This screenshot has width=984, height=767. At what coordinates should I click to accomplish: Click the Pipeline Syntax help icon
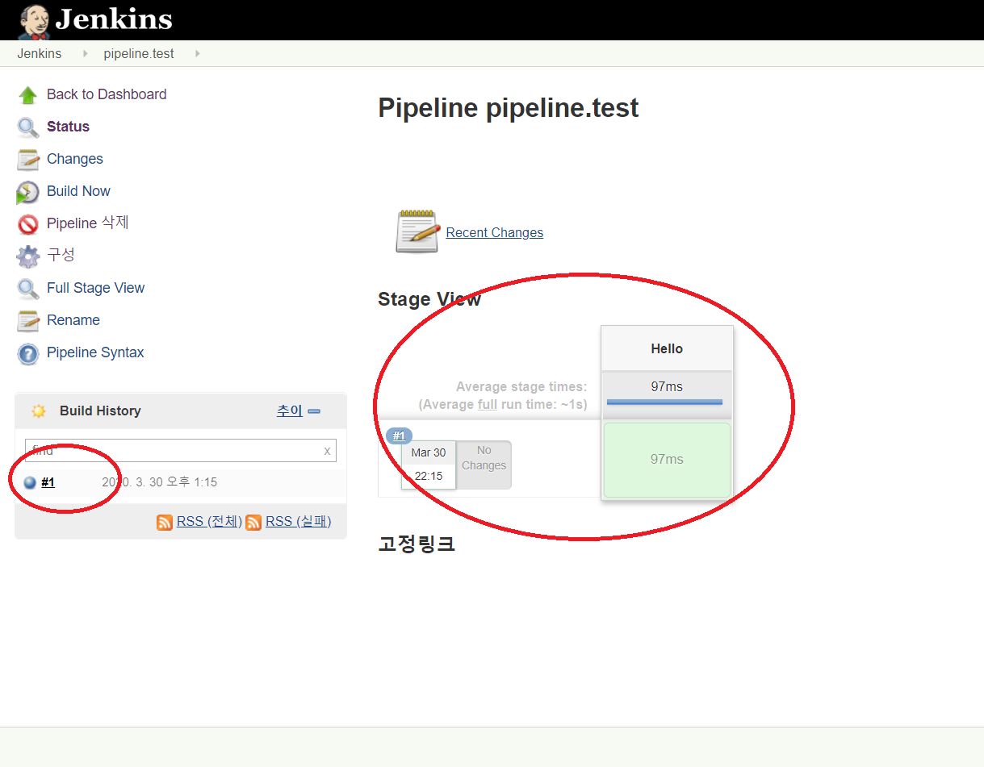tap(28, 353)
